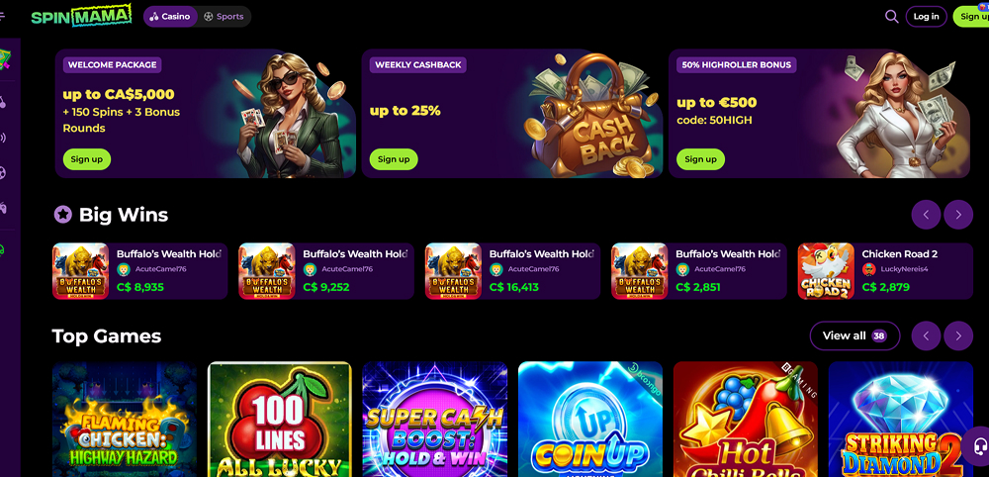989x477 pixels.
Task: Switch to the Casino tab
Action: (x=170, y=17)
